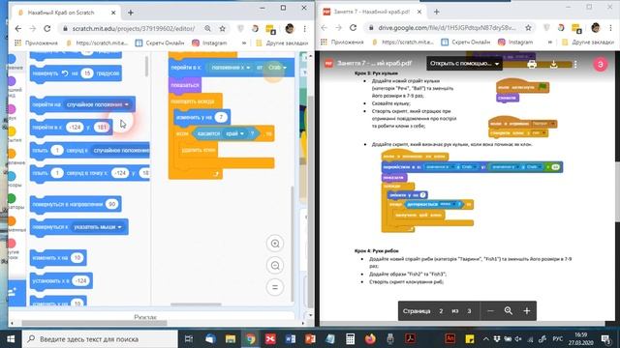Reload the Google Drive page
The height and width of the screenshot is (348, 620).
(353, 28)
